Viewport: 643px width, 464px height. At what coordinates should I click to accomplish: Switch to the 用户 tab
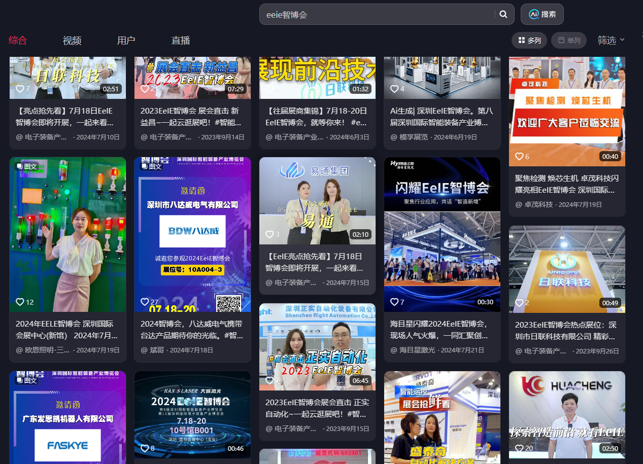[x=126, y=41]
